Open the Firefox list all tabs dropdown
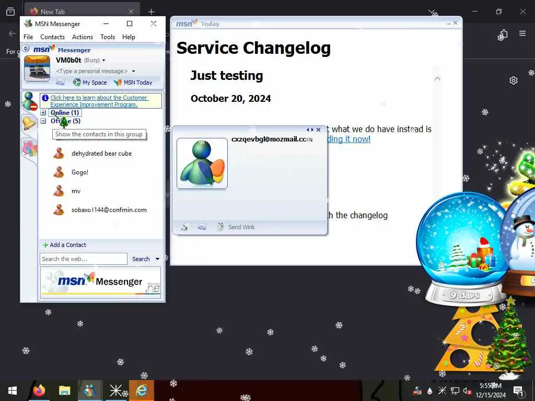The width and height of the screenshot is (535, 401). (x=433, y=11)
